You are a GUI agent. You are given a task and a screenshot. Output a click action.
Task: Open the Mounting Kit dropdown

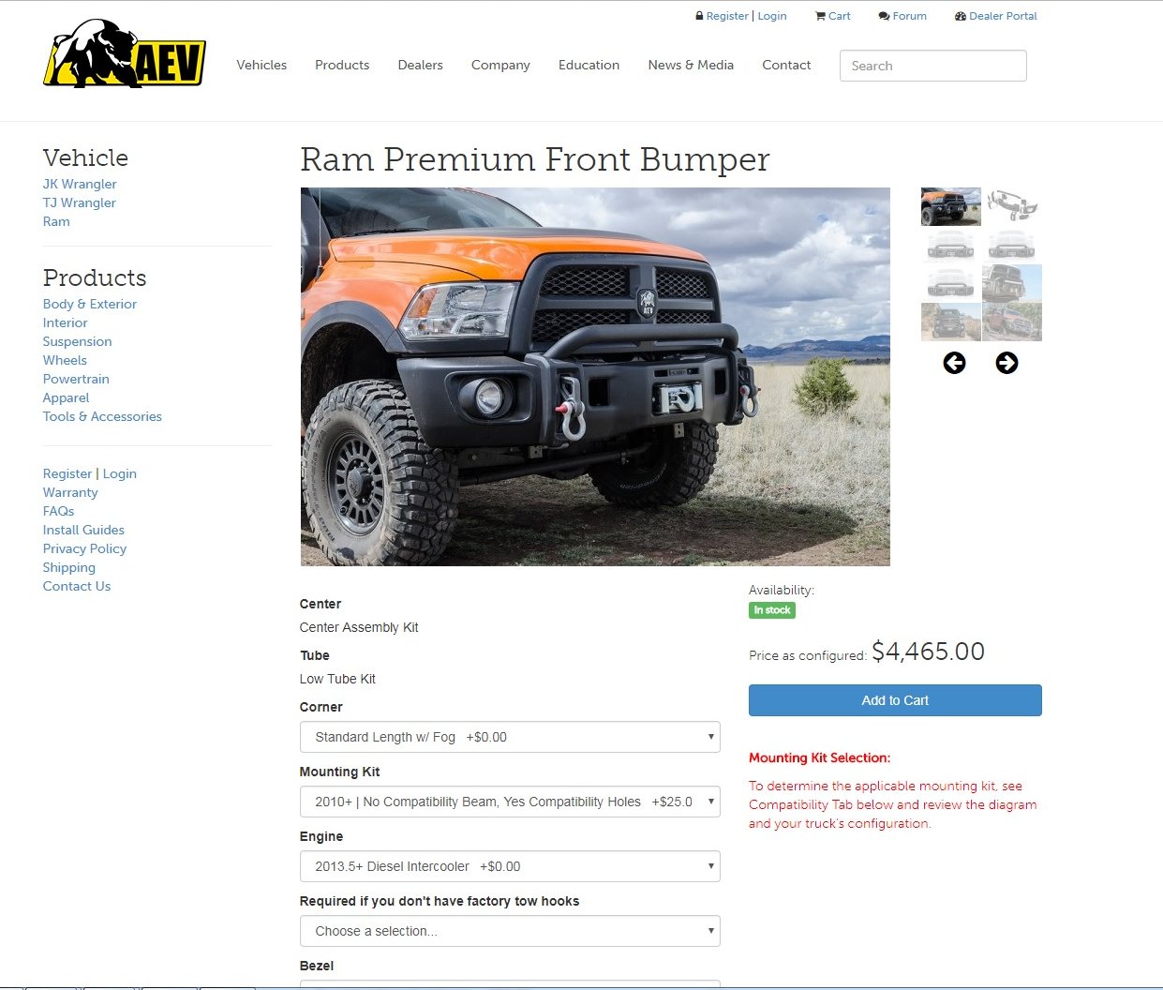pyautogui.click(x=510, y=802)
